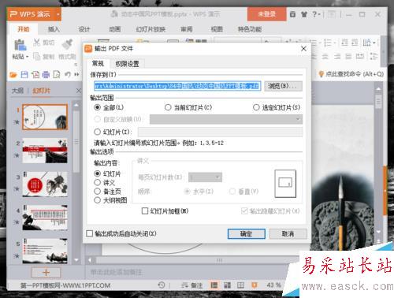The height and width of the screenshot is (298, 394).
Task: Expand the paste options arrow under 粘贴
Action: pos(27,57)
